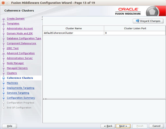Jump ahead to the Machines step
Image resolution: width=166 pixels, height=129 pixels.
(x=12, y=83)
